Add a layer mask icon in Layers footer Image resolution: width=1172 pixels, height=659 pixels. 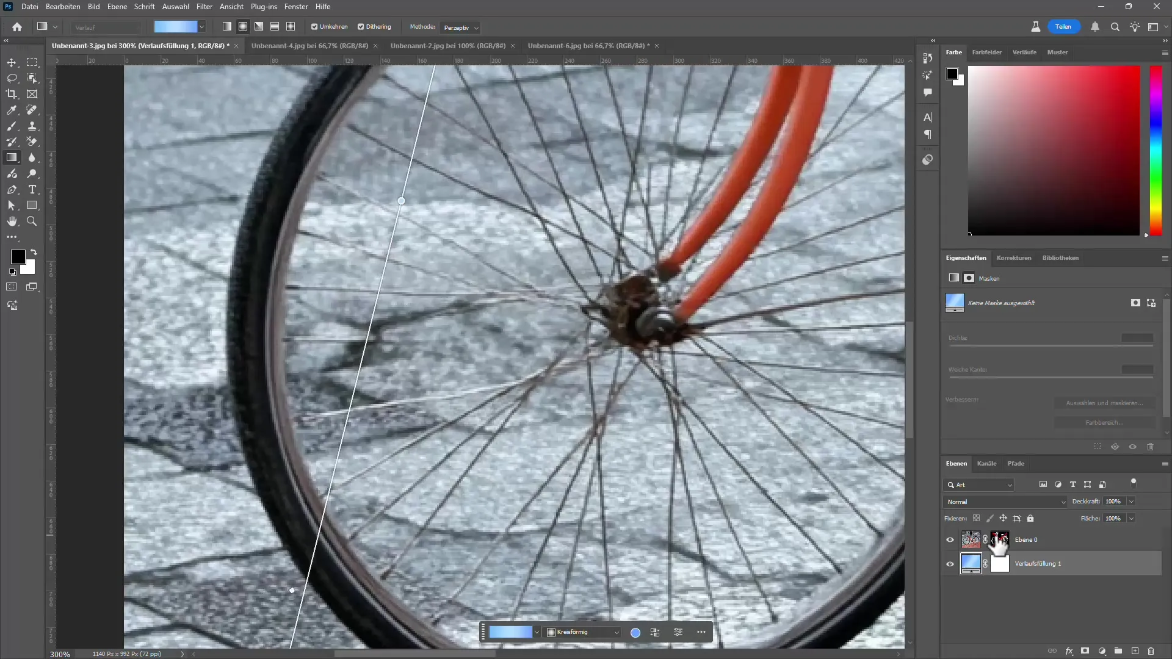pyautogui.click(x=1085, y=651)
